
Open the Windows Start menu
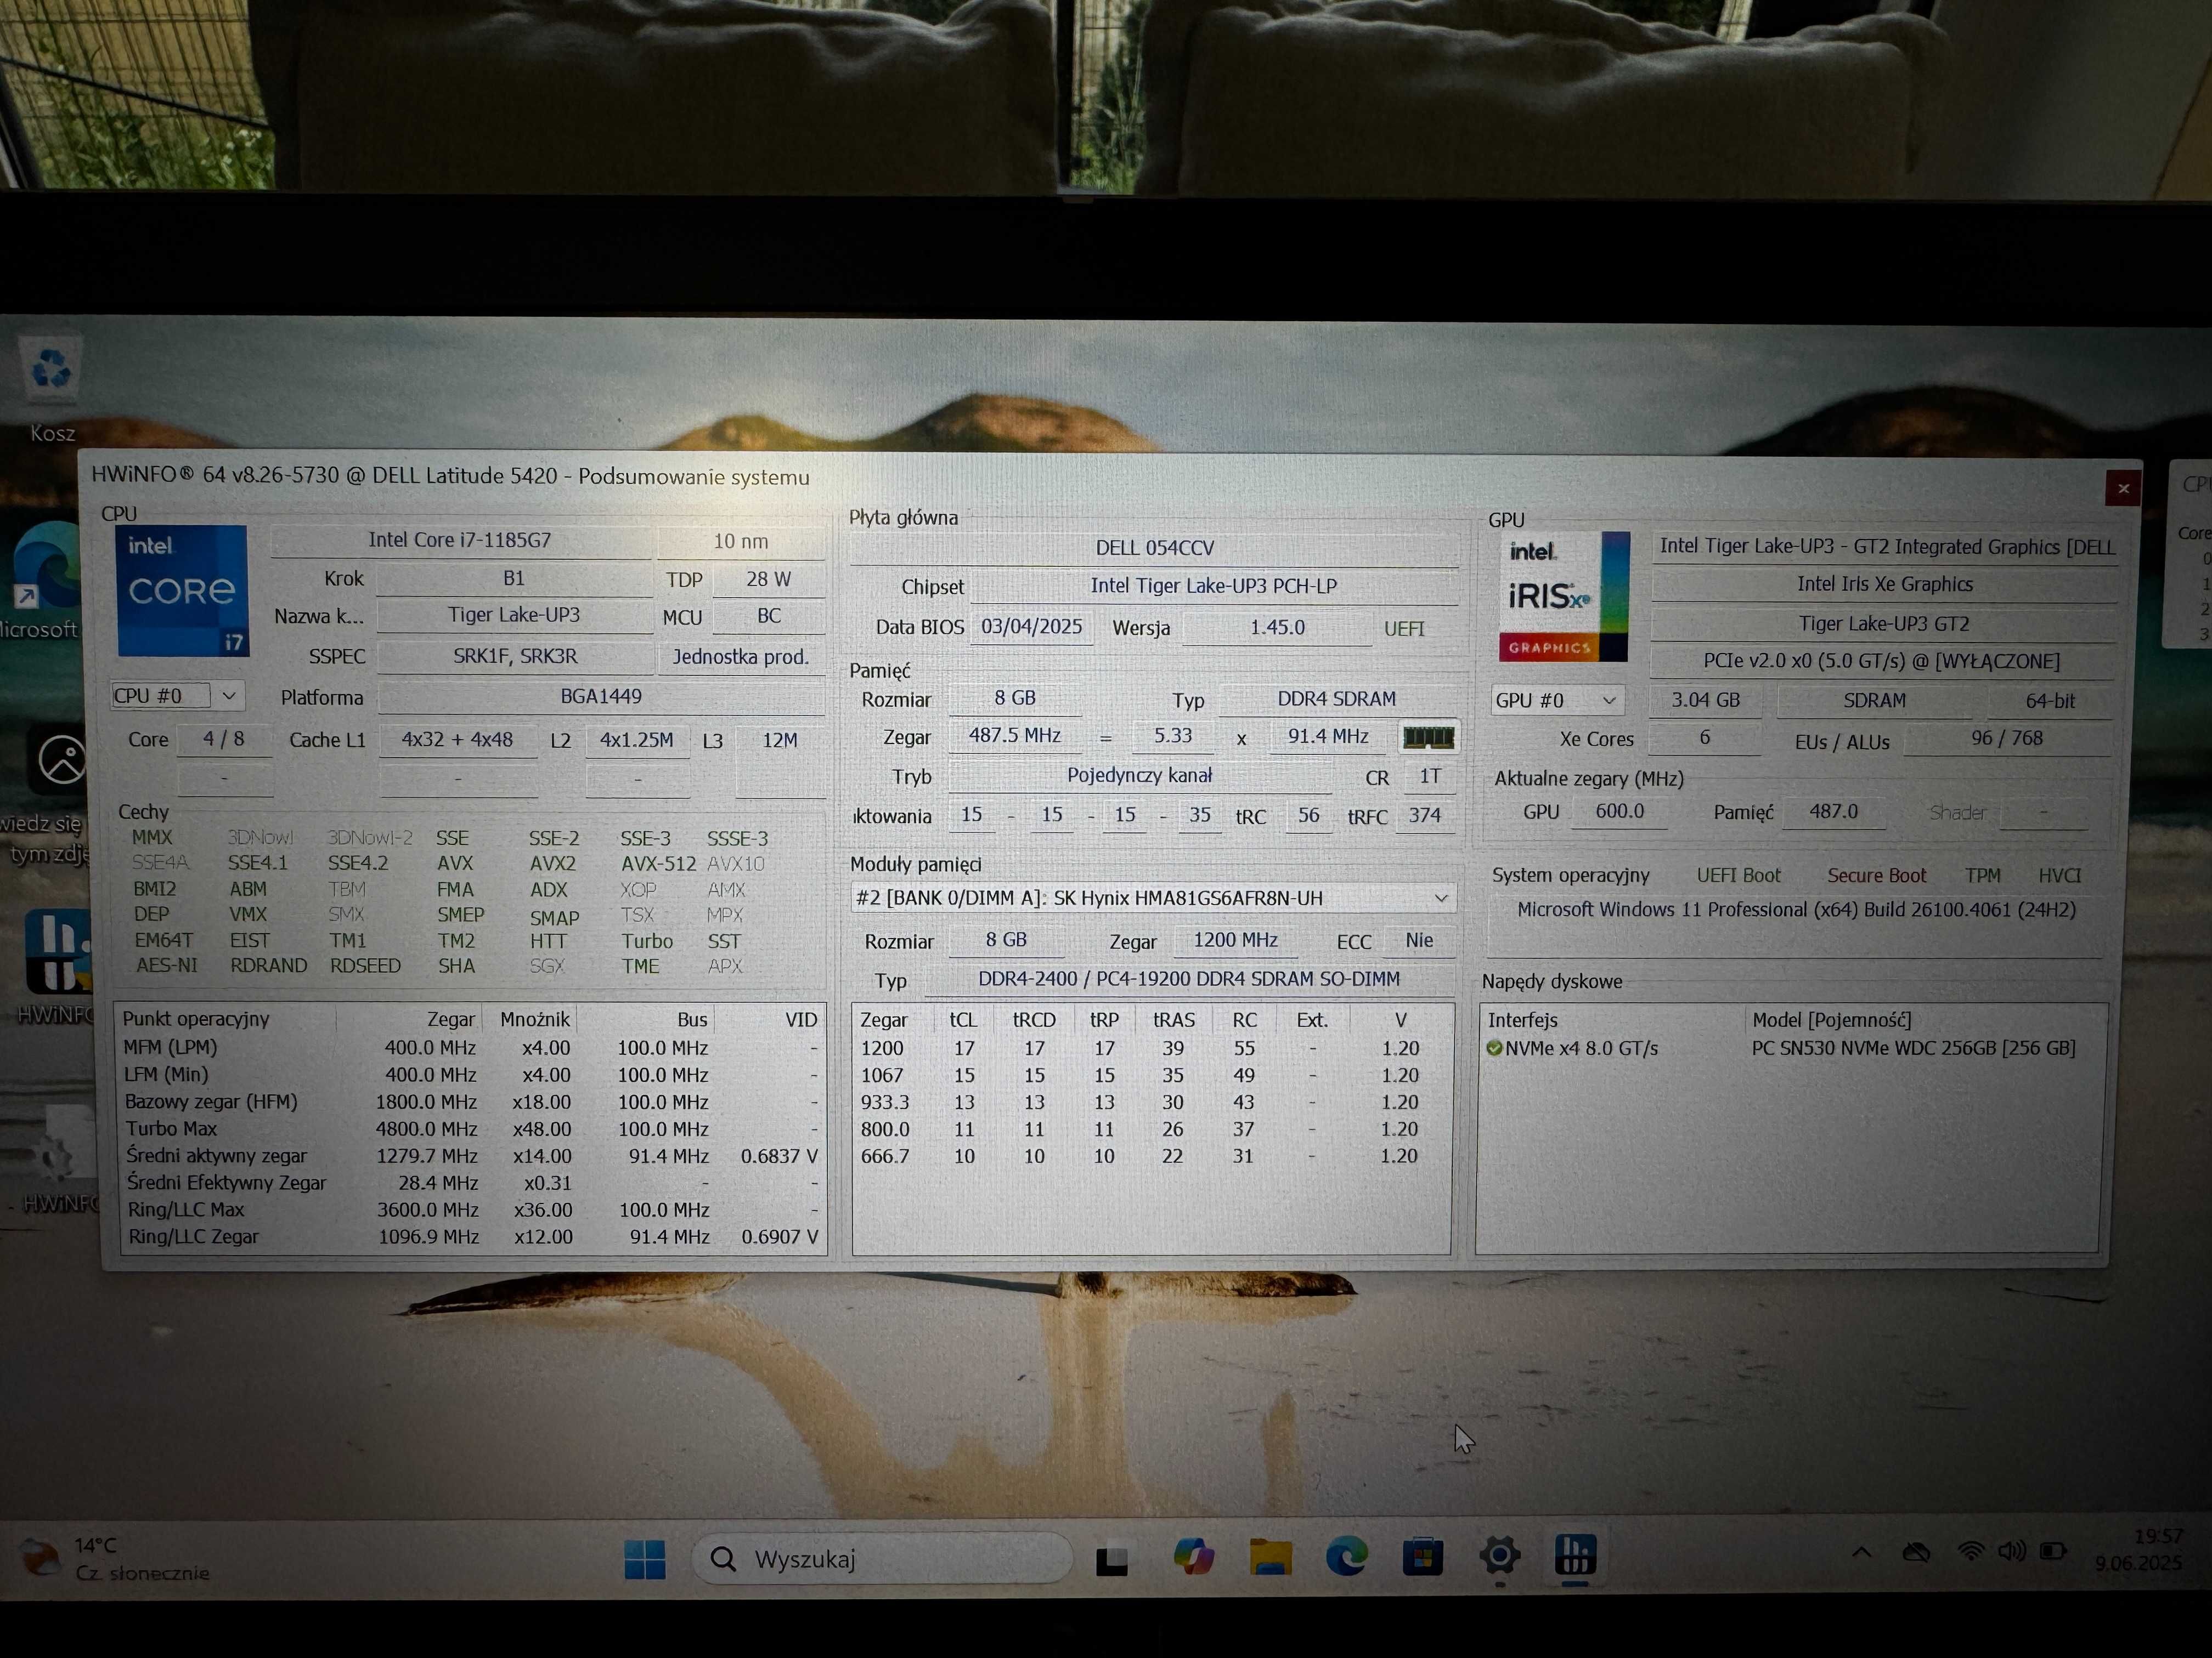(644, 1558)
